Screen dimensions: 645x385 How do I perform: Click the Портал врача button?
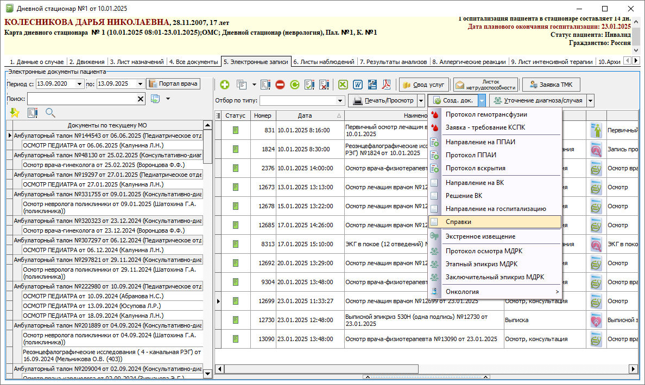173,84
